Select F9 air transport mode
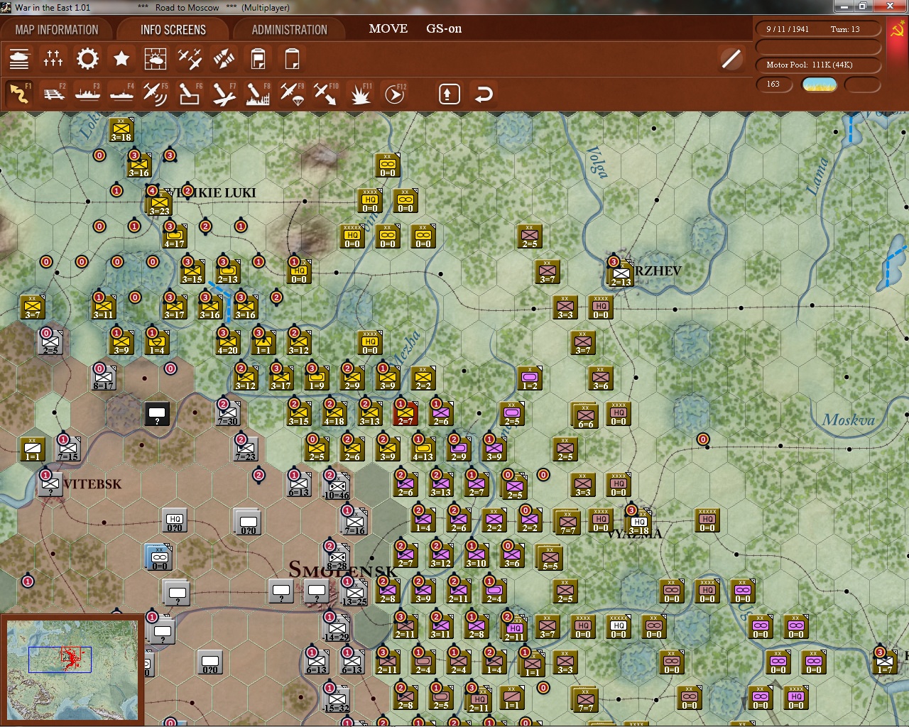Viewport: 909px width, 727px height. coord(292,94)
